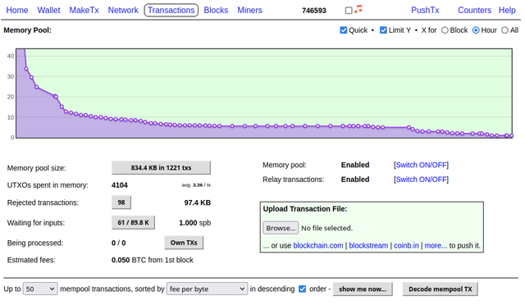Click Browse... to choose a transaction file
The width and height of the screenshot is (525, 305).
pyautogui.click(x=281, y=228)
